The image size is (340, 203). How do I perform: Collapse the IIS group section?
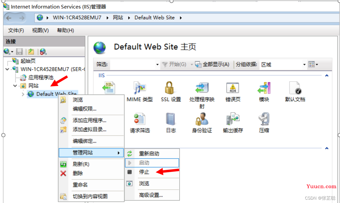click(x=327, y=75)
